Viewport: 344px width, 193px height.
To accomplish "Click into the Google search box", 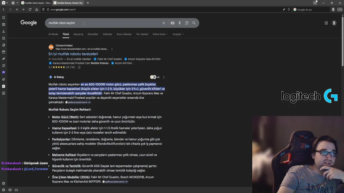I will click(103, 23).
